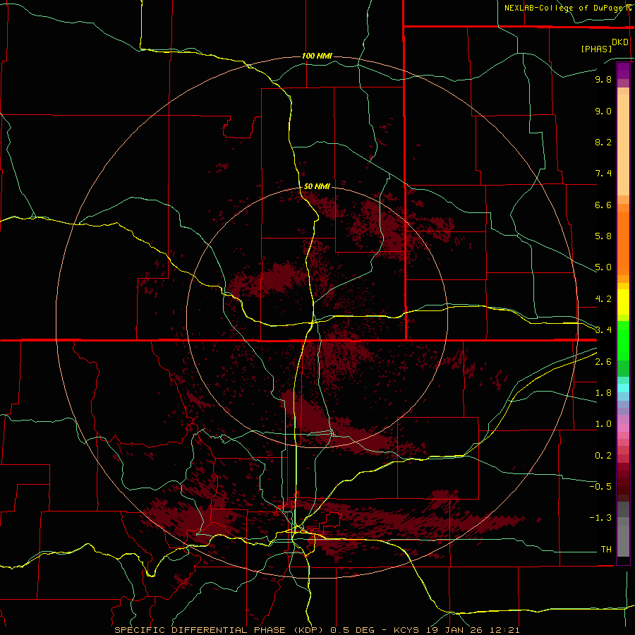Click the '5.0' scale value

point(603,267)
